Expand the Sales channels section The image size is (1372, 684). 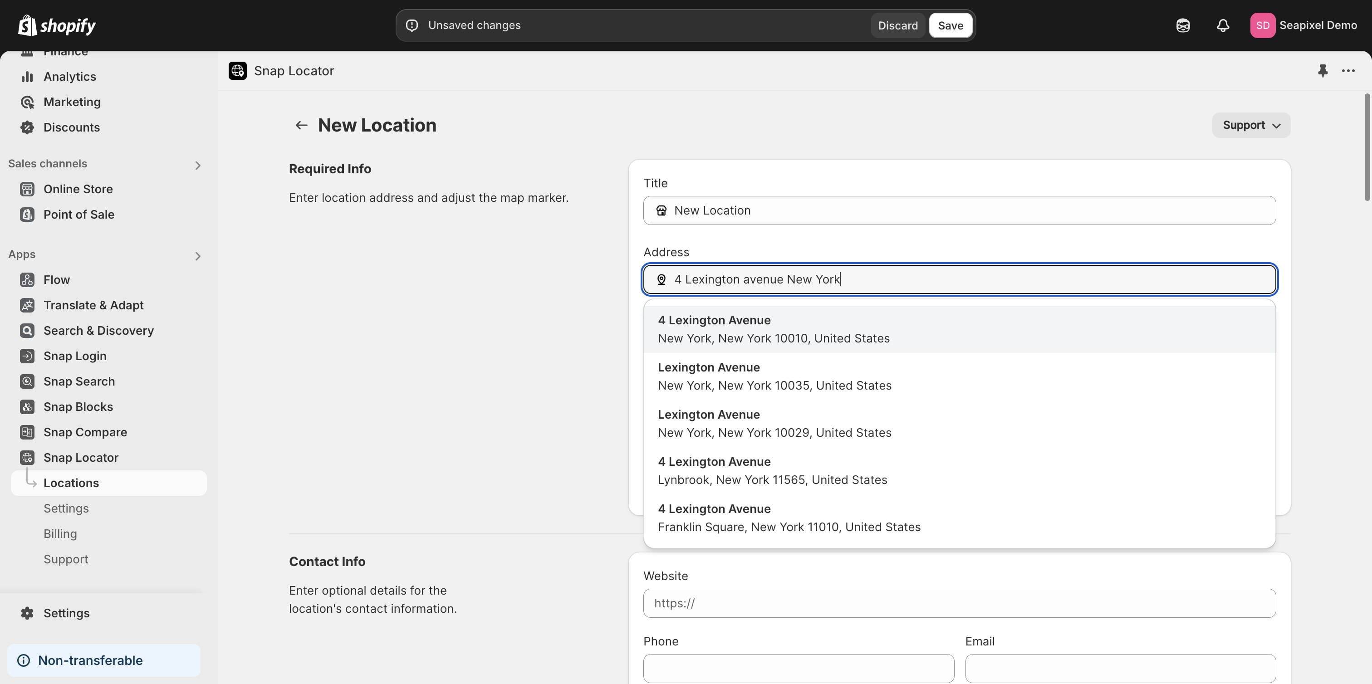click(198, 165)
